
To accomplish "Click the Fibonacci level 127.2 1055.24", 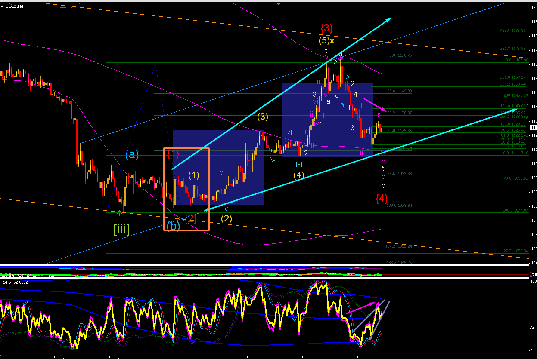I will (399, 246).
